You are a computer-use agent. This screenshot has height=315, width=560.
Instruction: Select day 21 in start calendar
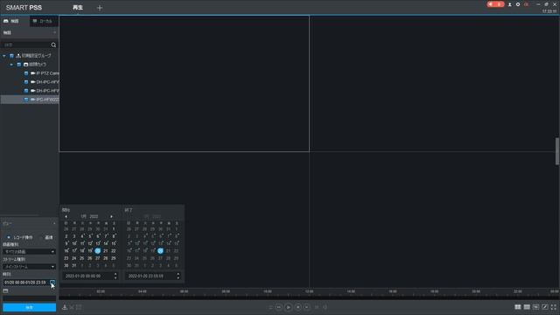[105, 251]
